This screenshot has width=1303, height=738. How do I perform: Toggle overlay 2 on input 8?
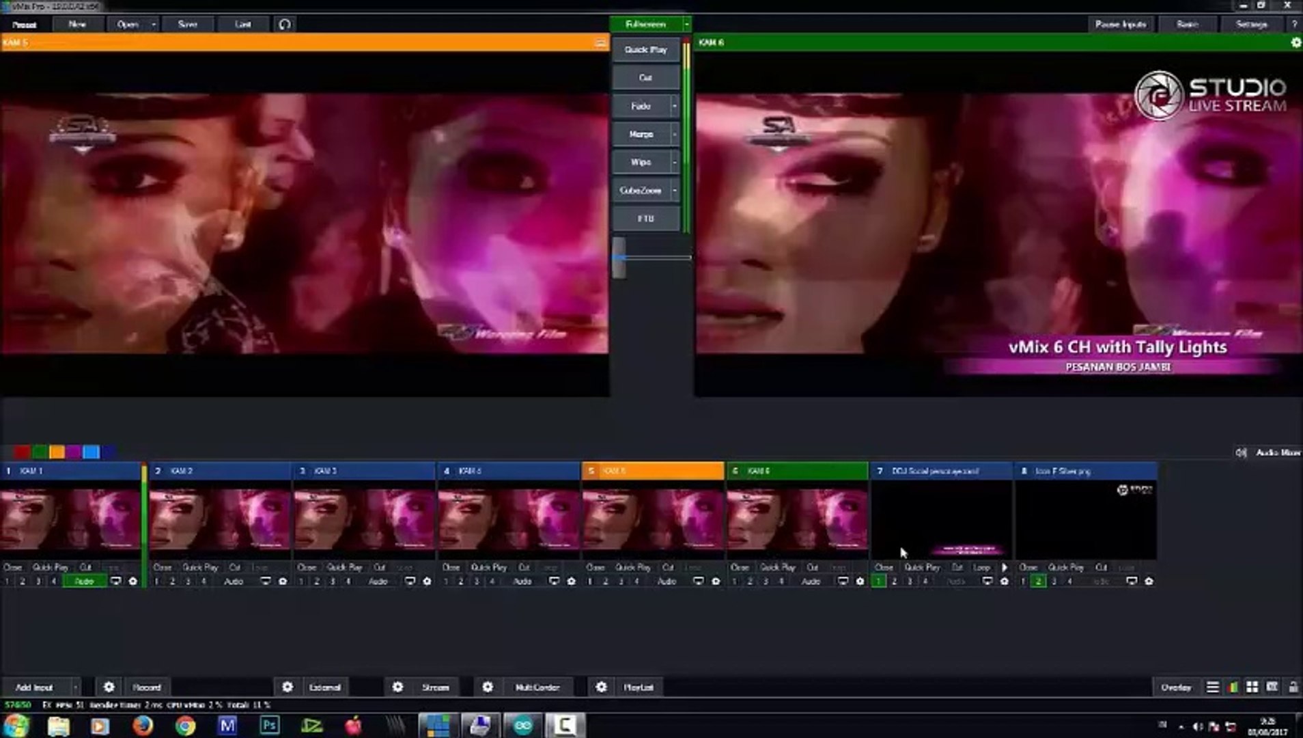(x=1038, y=581)
